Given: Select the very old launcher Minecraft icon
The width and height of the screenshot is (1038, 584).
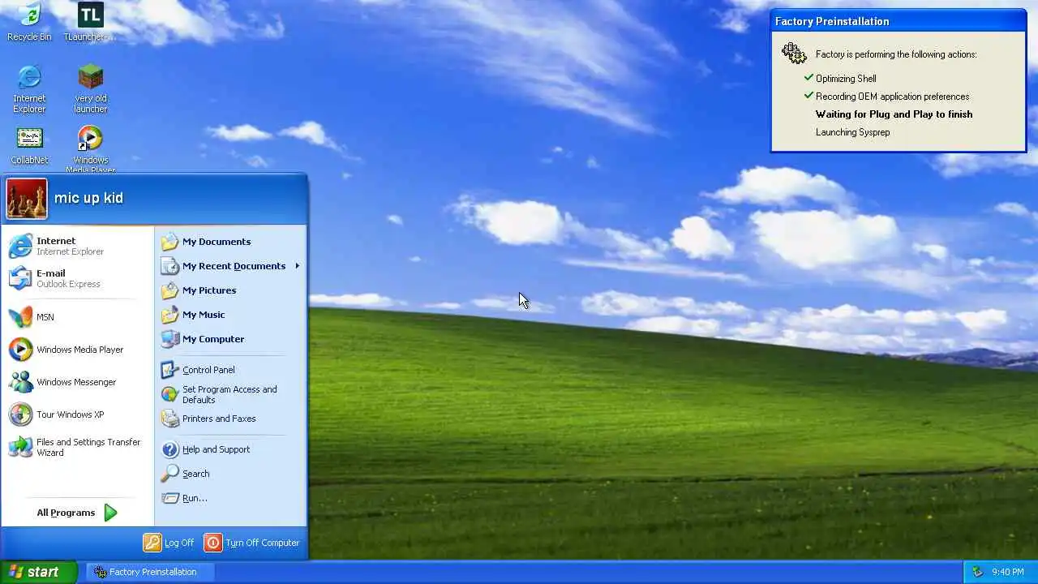Looking at the screenshot, I should pyautogui.click(x=91, y=89).
